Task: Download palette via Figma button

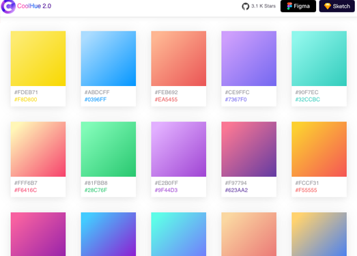Action: pyautogui.click(x=298, y=6)
